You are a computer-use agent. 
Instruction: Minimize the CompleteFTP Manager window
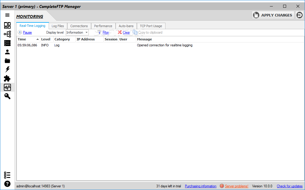pos(271,6)
